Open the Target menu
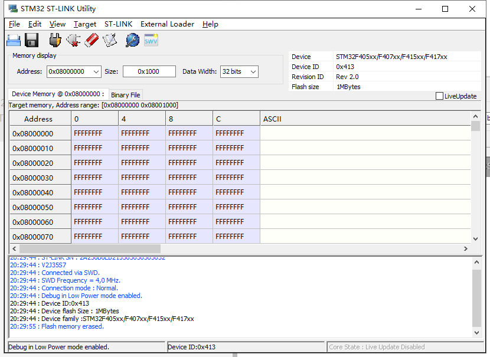This screenshot has width=490, height=357. click(84, 24)
